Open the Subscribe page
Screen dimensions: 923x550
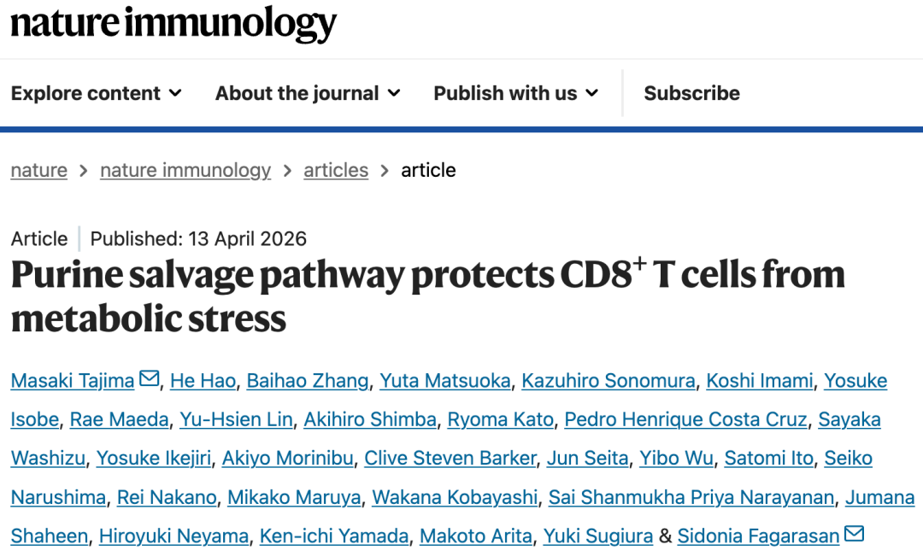[691, 93]
